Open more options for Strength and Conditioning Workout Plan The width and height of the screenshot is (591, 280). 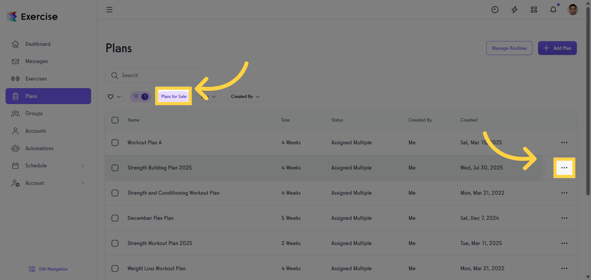click(564, 193)
